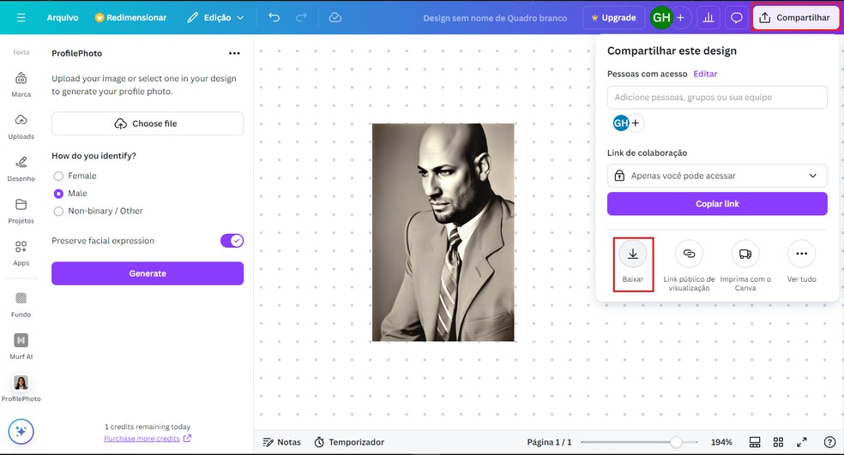This screenshot has height=455, width=844.
Task: Open the Murf AI app
Action: (x=21, y=346)
